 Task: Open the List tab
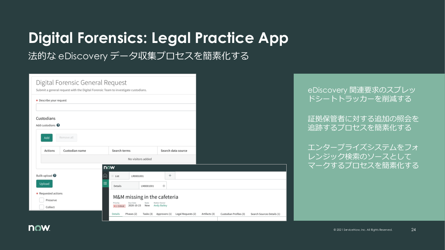[119, 176]
